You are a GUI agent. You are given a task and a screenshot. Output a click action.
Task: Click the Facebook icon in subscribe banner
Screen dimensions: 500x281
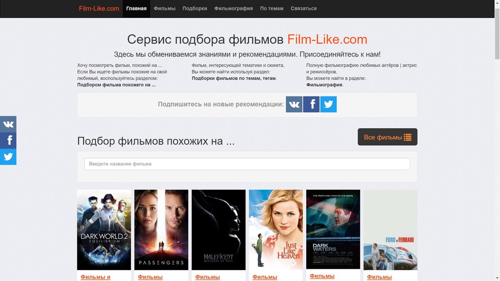(x=311, y=104)
